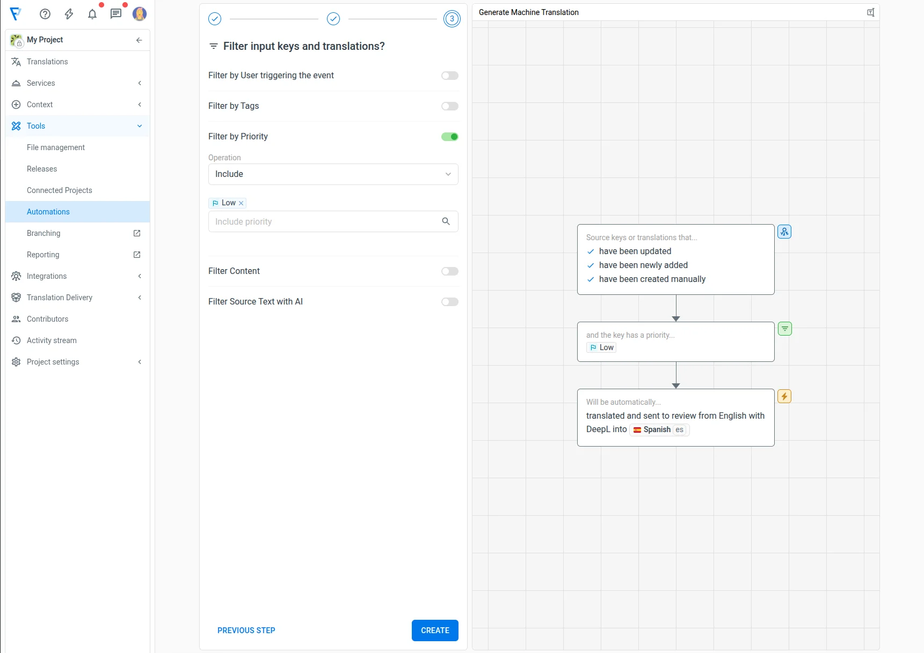Click the lightning activity icon in top bar
This screenshot has height=653, width=924.
pyautogui.click(x=69, y=14)
